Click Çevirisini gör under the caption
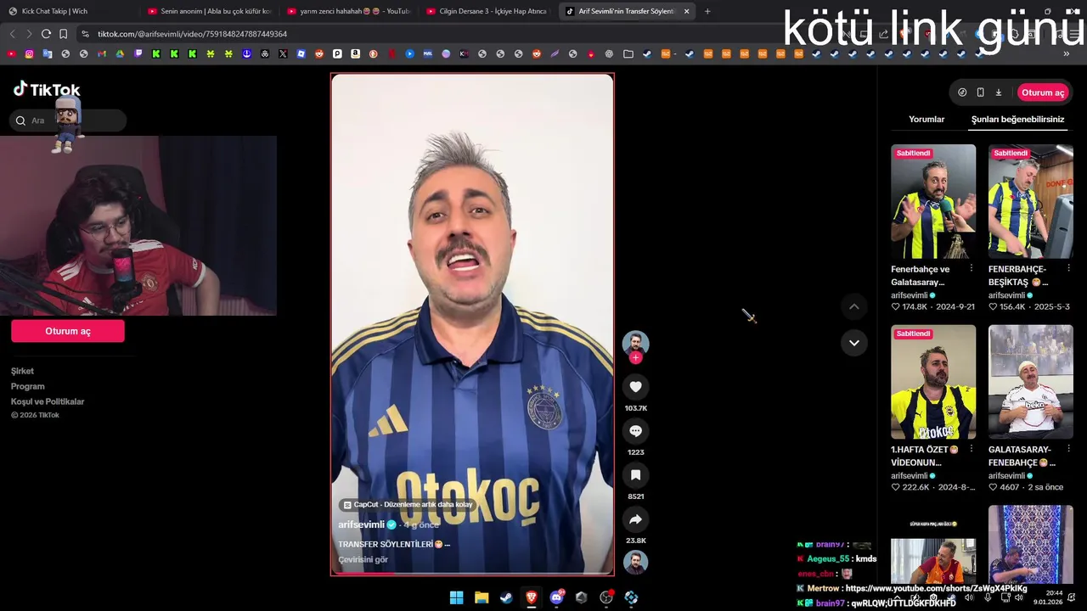Image resolution: width=1087 pixels, height=611 pixels. click(363, 559)
